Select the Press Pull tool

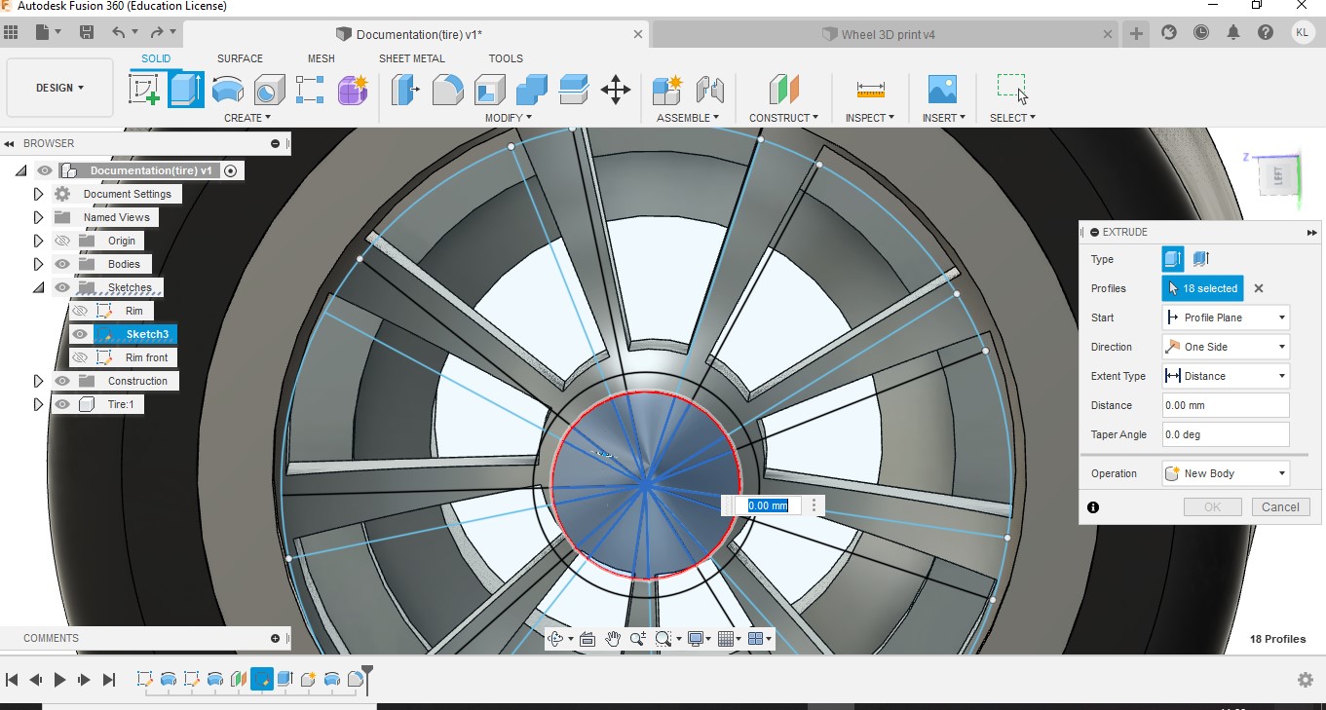tap(405, 90)
